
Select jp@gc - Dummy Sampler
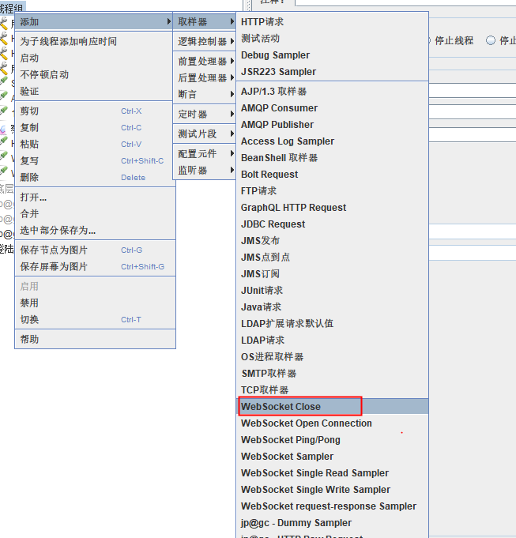(296, 523)
